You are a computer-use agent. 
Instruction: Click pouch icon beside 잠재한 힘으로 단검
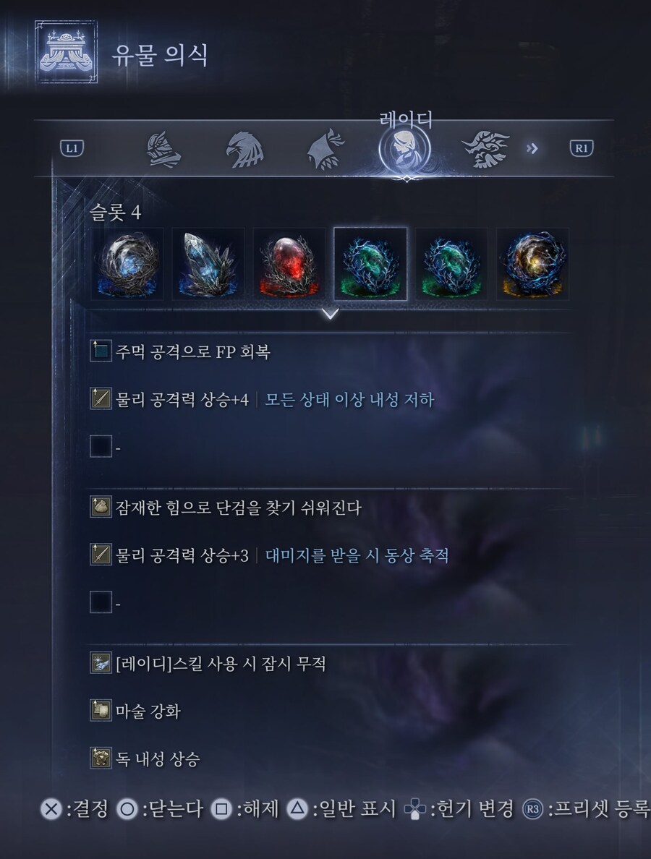tap(101, 507)
